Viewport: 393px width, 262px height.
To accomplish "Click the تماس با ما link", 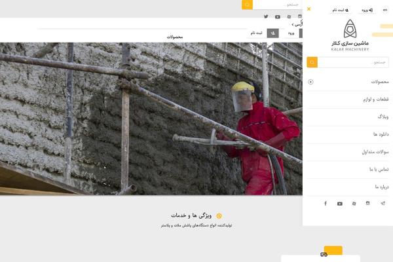I will click(379, 169).
